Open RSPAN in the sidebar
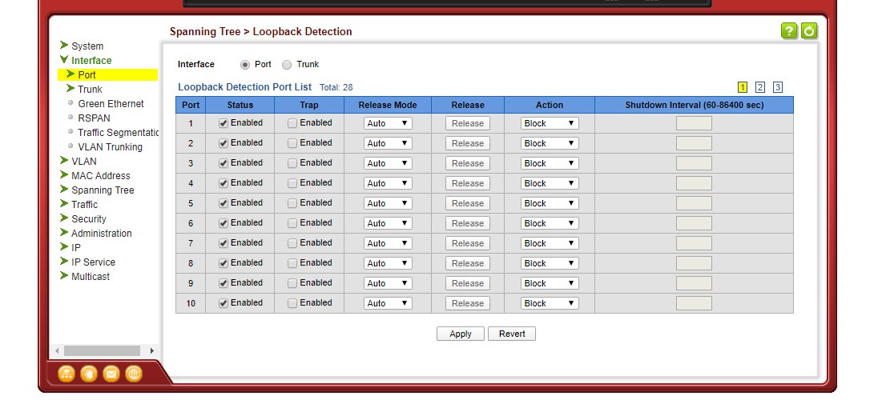Viewport: 882px width, 408px height. click(x=94, y=118)
